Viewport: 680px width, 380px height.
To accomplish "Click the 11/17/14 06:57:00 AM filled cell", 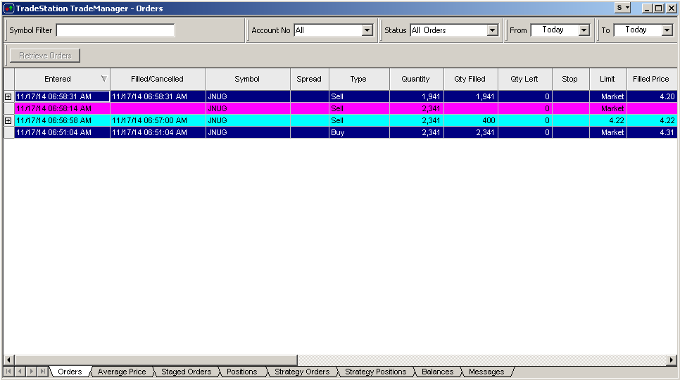I will tap(158, 120).
